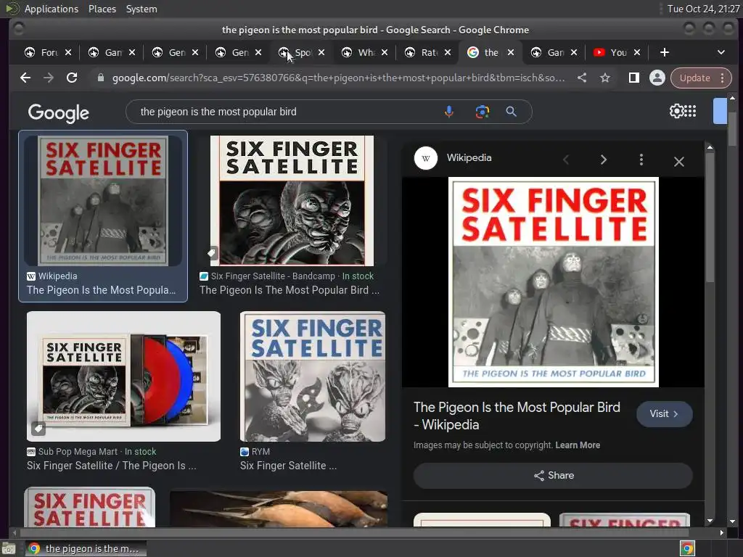Click the Wikipedia source logo in preview

(x=425, y=158)
